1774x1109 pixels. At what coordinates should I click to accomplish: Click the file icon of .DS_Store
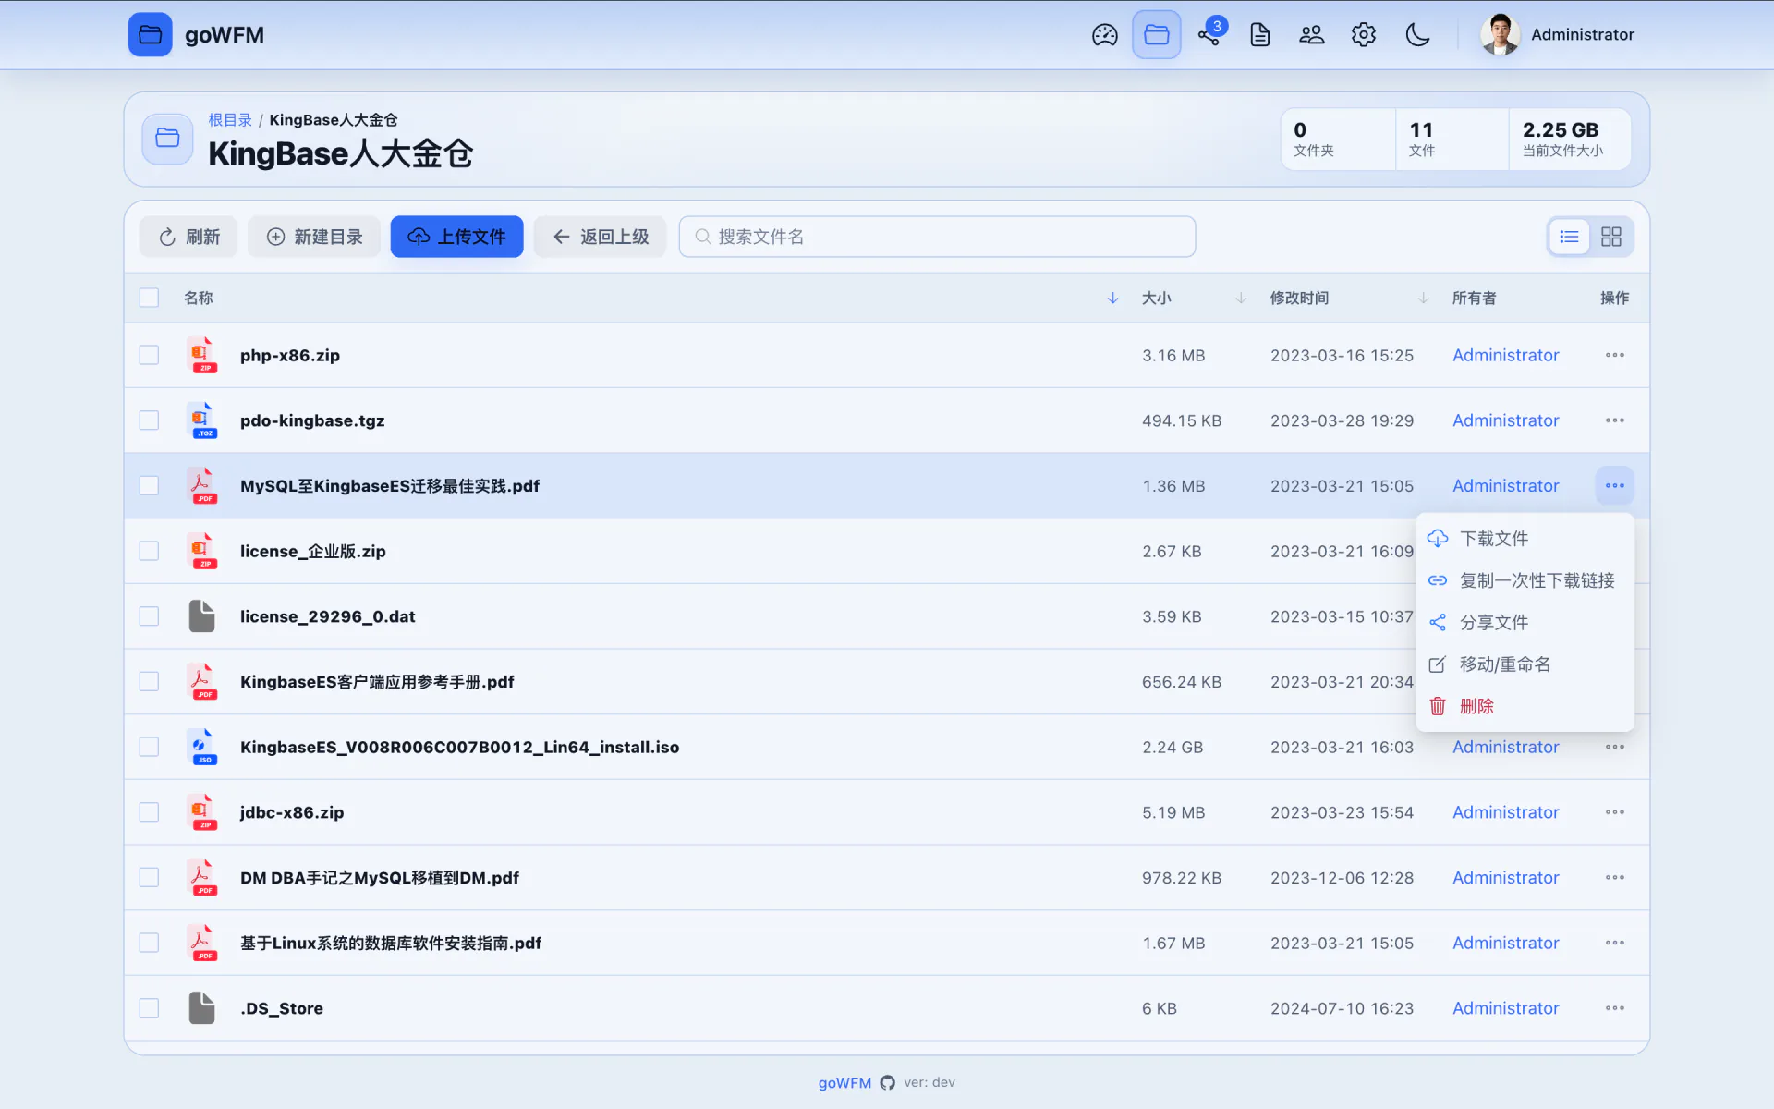(x=201, y=1008)
